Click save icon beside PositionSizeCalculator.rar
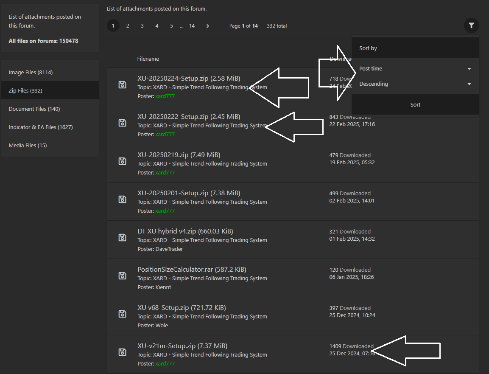 [x=122, y=276]
